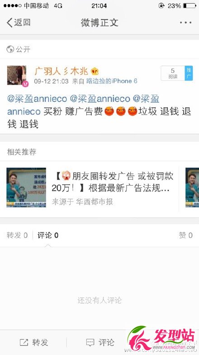The image size is (199, 355).
Task: Open the poster's avatar photo
Action: click(x=17, y=75)
